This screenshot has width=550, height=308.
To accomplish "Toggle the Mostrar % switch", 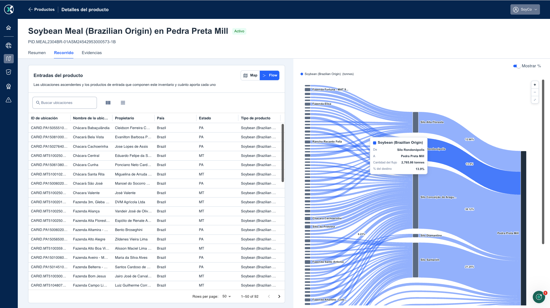I will (517, 66).
